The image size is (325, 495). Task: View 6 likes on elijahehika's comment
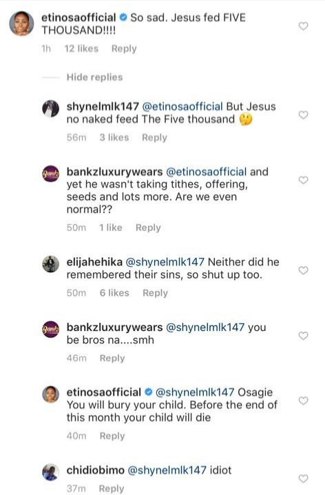click(x=114, y=293)
